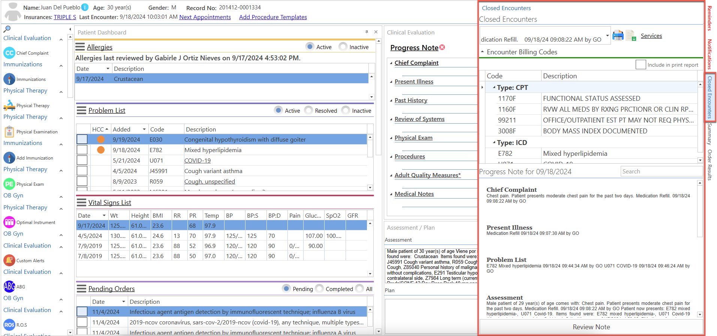Viewport: 717px width, 336px height.
Task: Collapse Adult Quality Measures section
Action: pyautogui.click(x=391, y=175)
